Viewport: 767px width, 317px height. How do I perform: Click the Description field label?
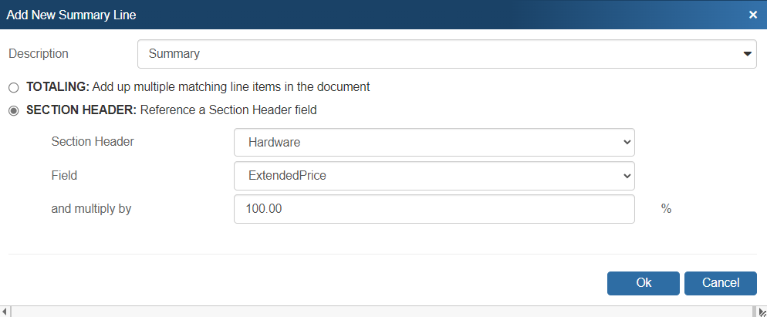(39, 54)
